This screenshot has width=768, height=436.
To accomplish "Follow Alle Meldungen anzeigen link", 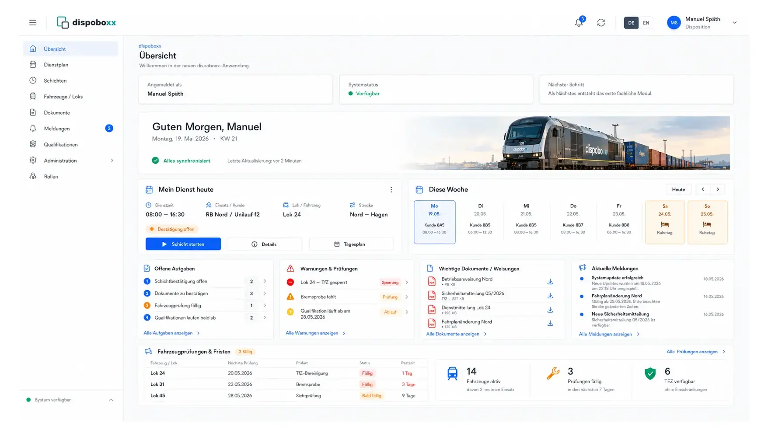I will tap(609, 334).
